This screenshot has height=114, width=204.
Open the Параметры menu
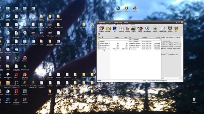125,25
